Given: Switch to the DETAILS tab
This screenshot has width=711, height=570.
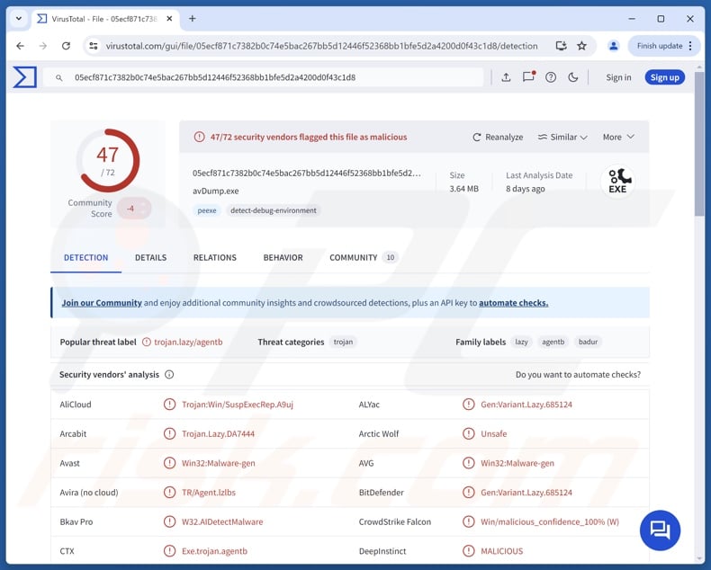Looking at the screenshot, I should (150, 257).
